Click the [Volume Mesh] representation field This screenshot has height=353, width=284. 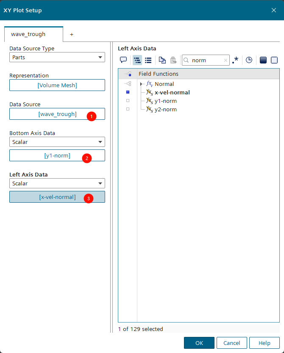coord(57,85)
